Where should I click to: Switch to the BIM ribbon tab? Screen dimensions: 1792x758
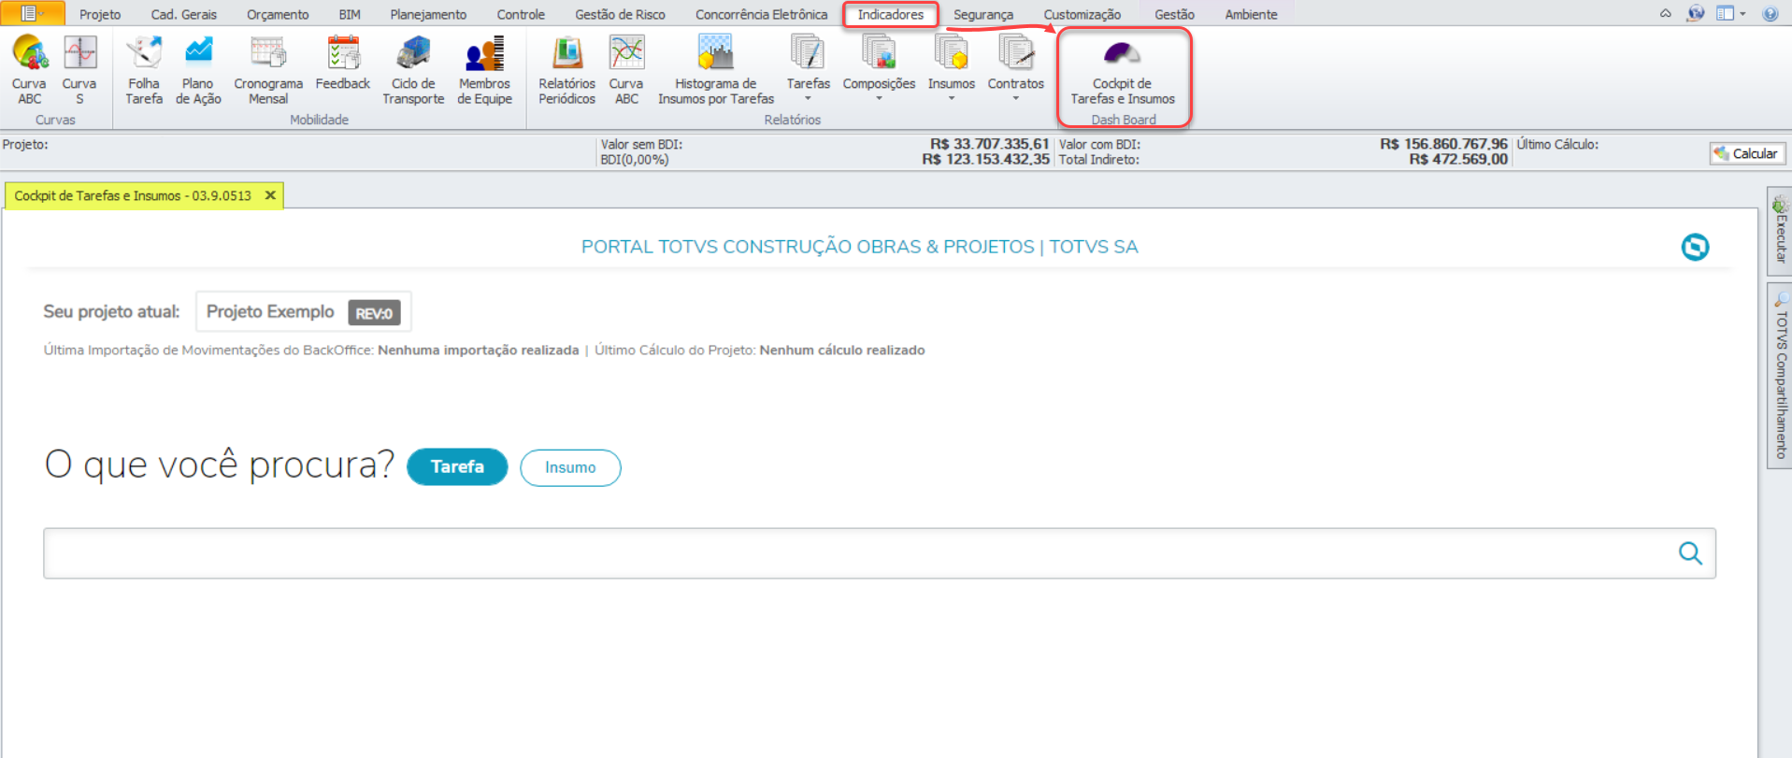coord(350,14)
